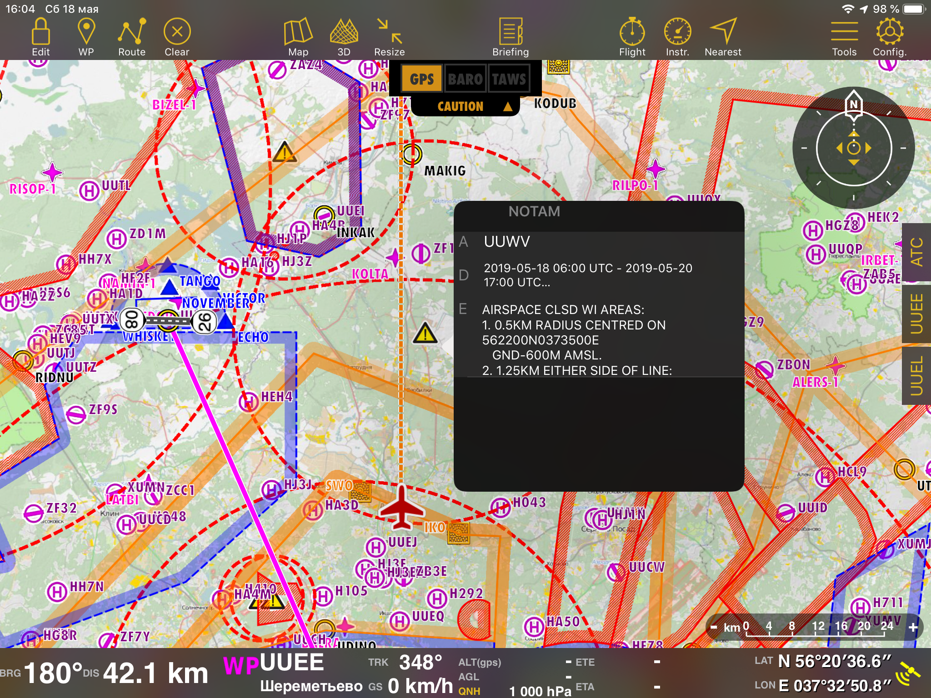
Task: Open the ATC side tab
Action: 916,252
